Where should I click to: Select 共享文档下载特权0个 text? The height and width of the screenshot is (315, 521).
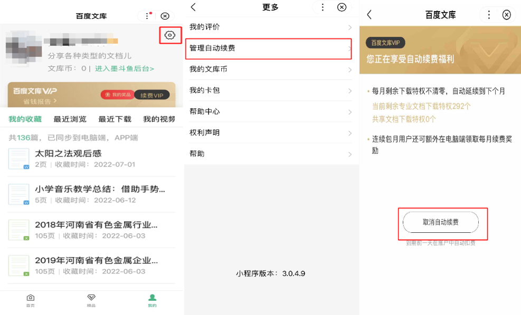coord(404,120)
